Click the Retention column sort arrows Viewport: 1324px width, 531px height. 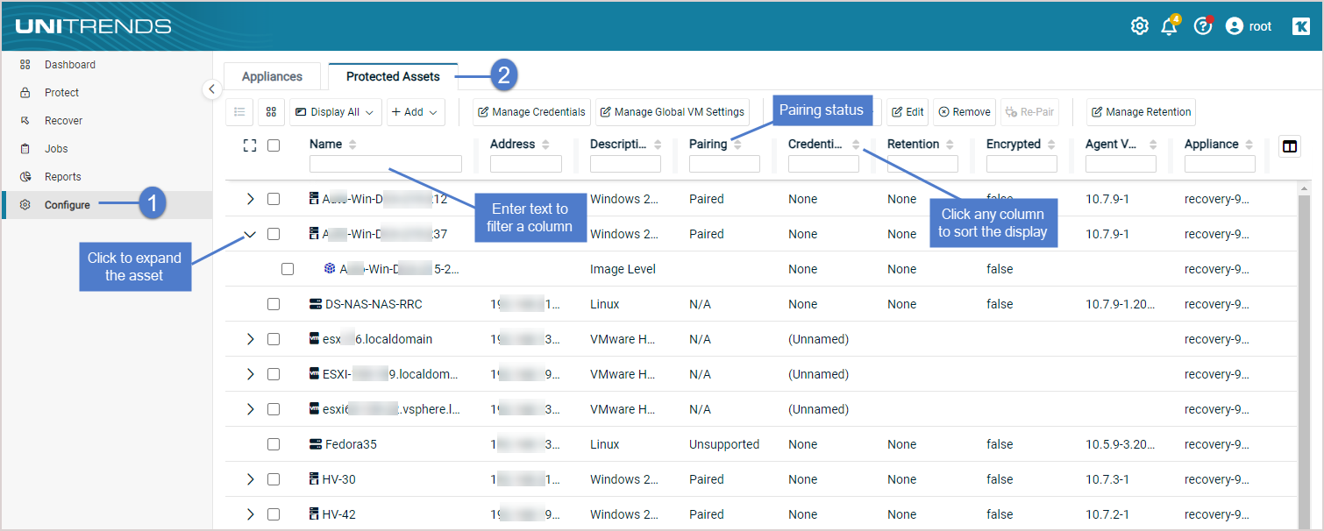coord(950,145)
